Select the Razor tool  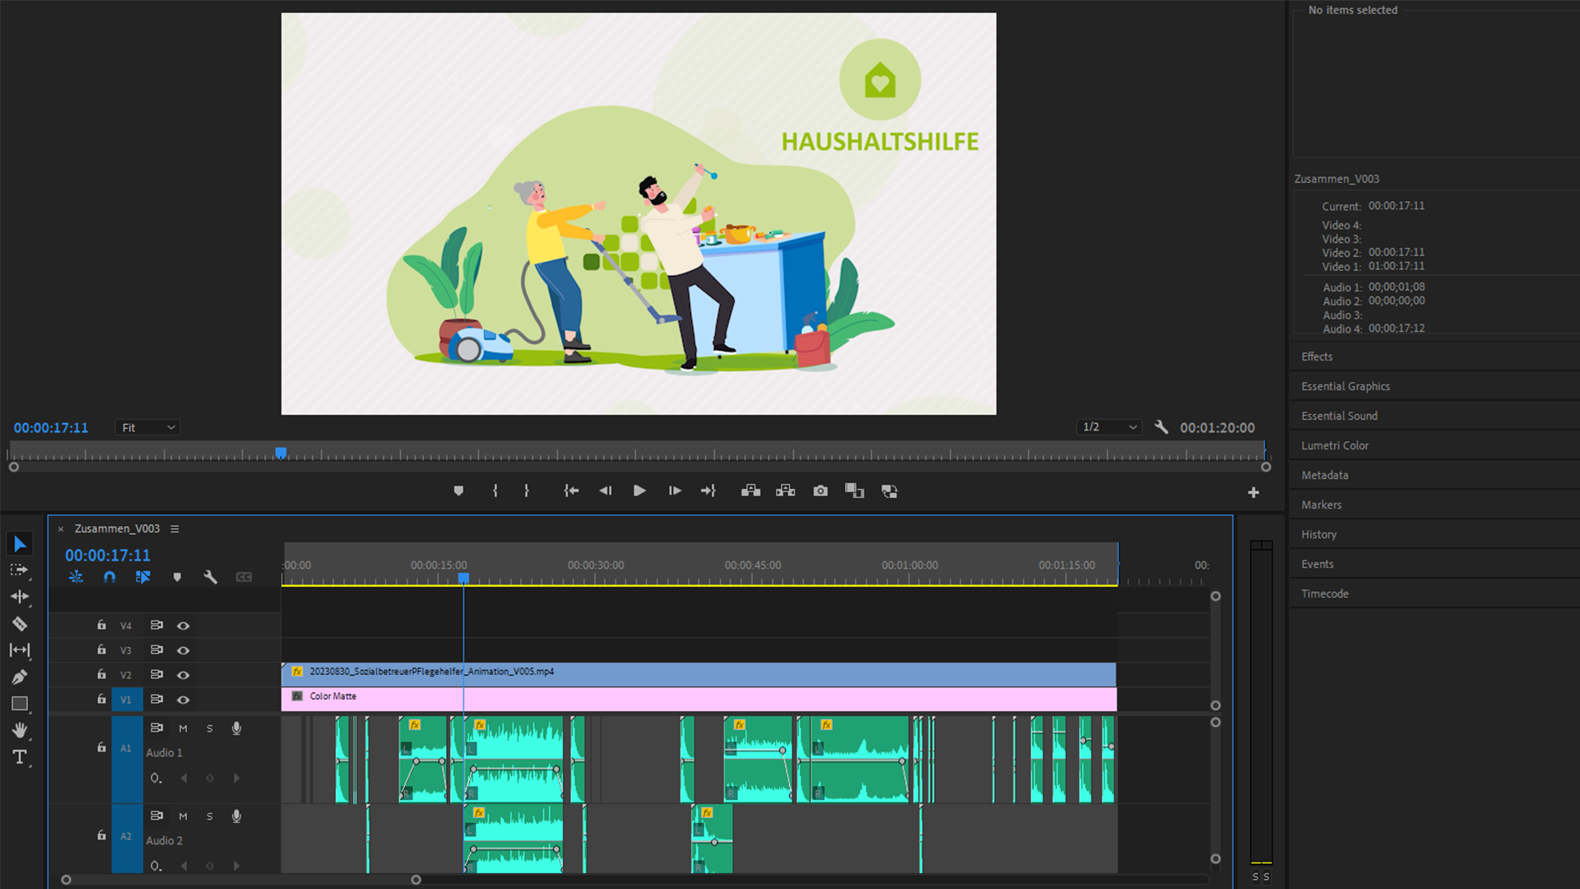pos(20,624)
